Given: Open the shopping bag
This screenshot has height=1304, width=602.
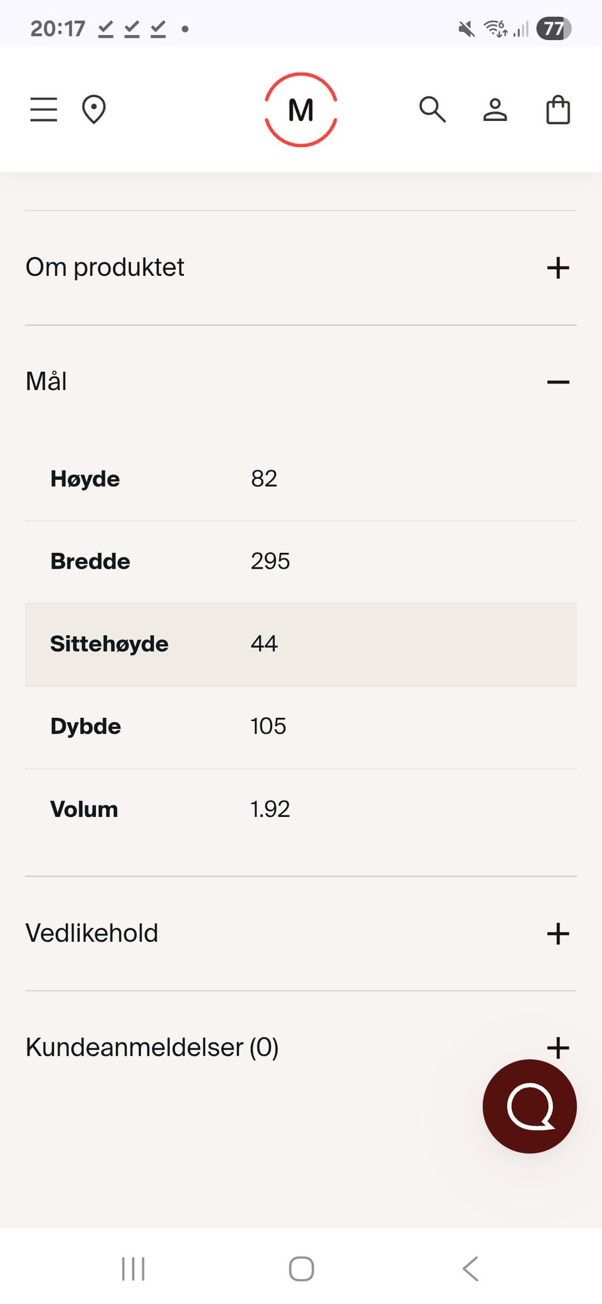Looking at the screenshot, I should pyautogui.click(x=557, y=110).
